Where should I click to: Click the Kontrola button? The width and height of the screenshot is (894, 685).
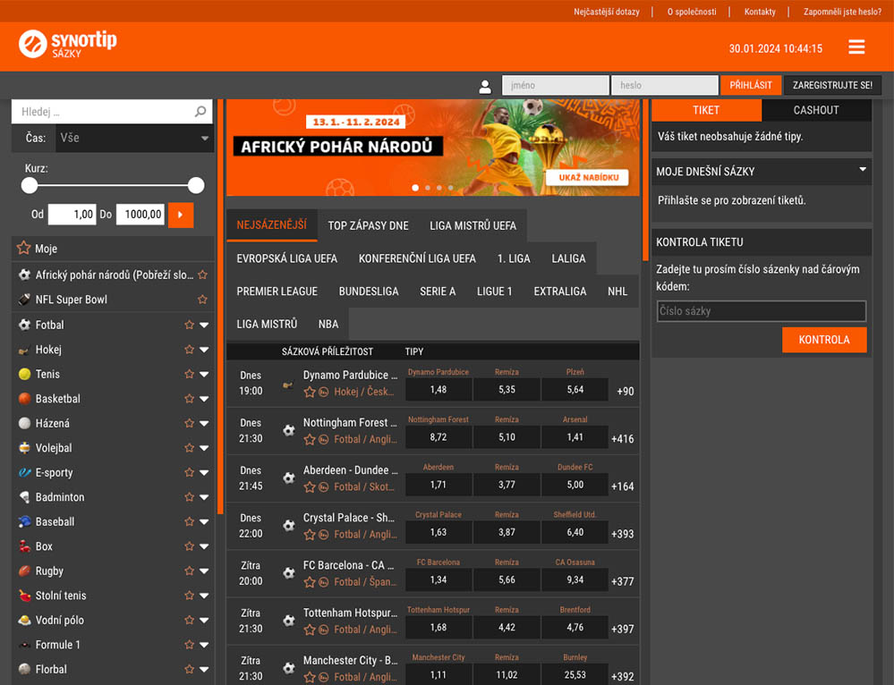[824, 340]
